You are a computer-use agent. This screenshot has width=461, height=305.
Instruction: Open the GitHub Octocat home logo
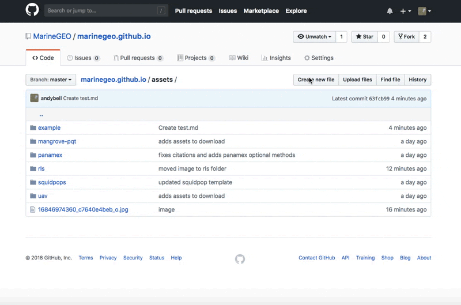pos(32,10)
